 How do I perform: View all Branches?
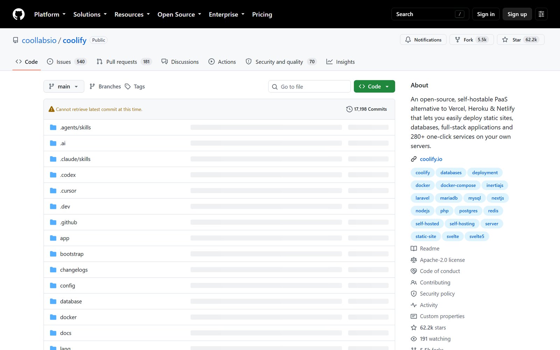[x=105, y=86]
